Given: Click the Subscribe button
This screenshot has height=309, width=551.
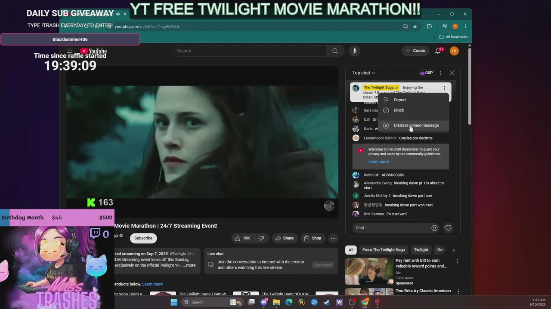Looking at the screenshot, I should tap(143, 238).
